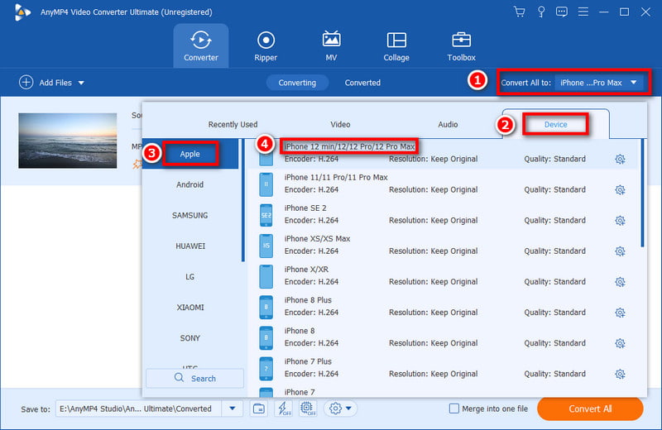Choose iPhone 7 Plus preset

tap(443, 368)
